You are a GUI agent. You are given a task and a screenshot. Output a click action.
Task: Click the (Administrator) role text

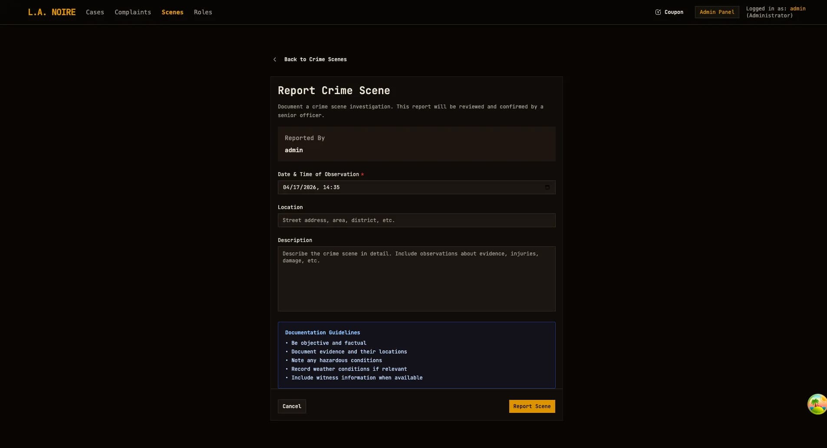point(769,16)
